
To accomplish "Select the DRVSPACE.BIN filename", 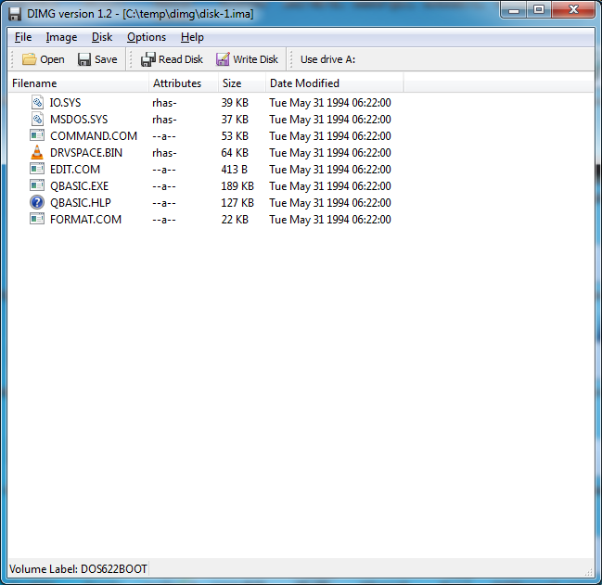I will (86, 153).
